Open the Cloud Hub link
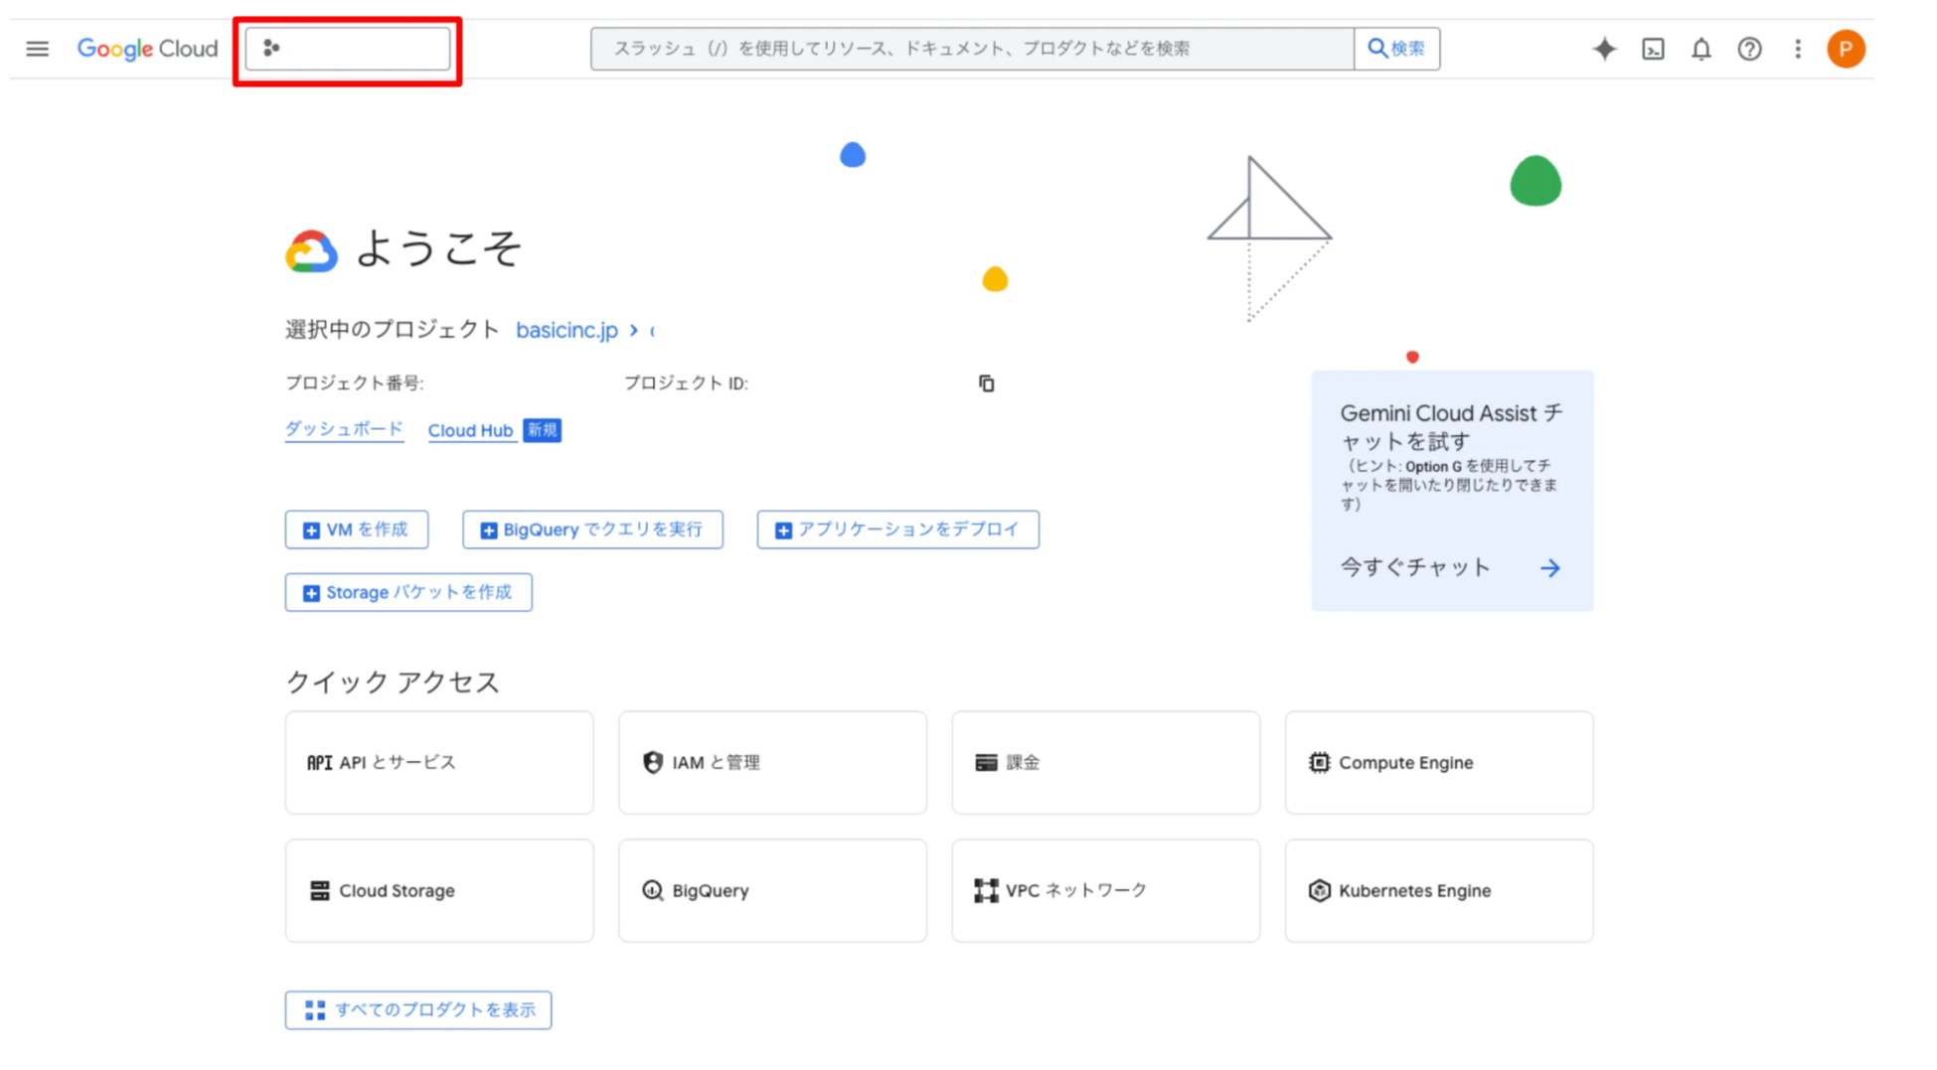The image size is (1937, 1070). pyautogui.click(x=470, y=430)
